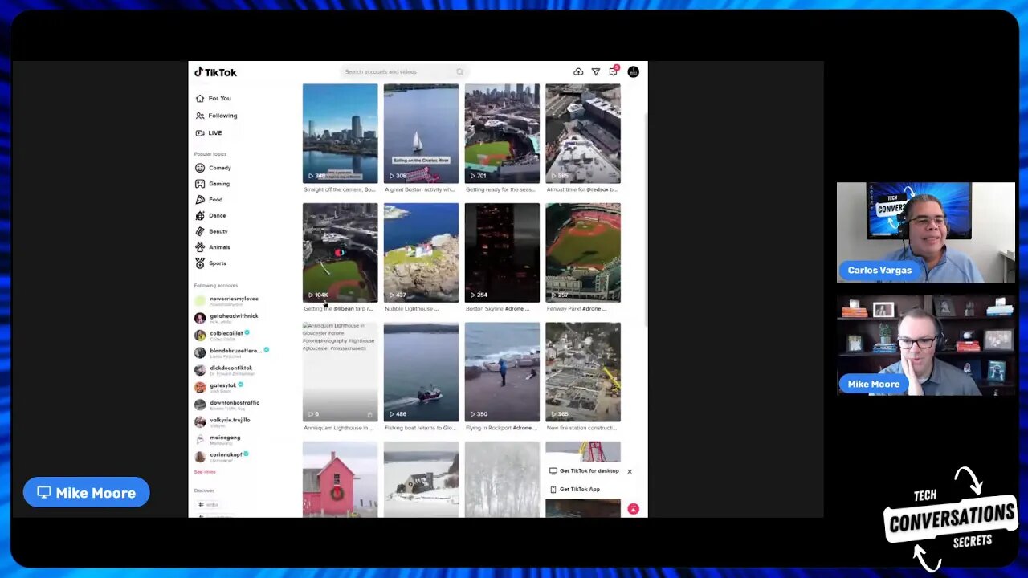Image resolution: width=1028 pixels, height=578 pixels.
Task: Open the 104K views llbean tarp video
Action: coord(340,252)
